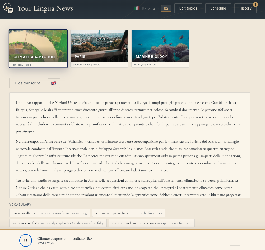The image size is (265, 250).
Task: Download the audio with arrow button
Action: (x=235, y=240)
